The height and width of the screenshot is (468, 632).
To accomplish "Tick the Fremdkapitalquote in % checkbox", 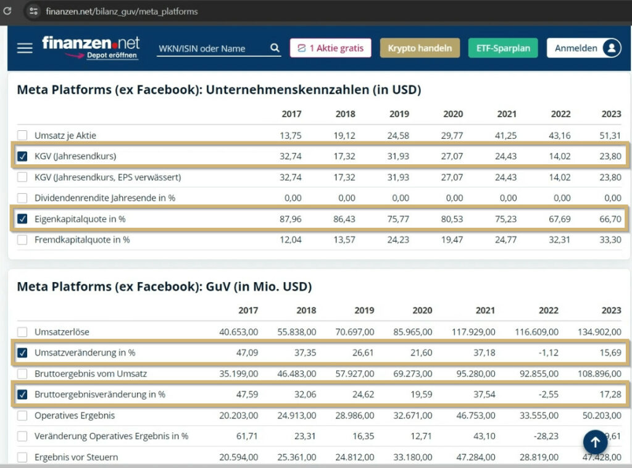I will [x=23, y=240].
